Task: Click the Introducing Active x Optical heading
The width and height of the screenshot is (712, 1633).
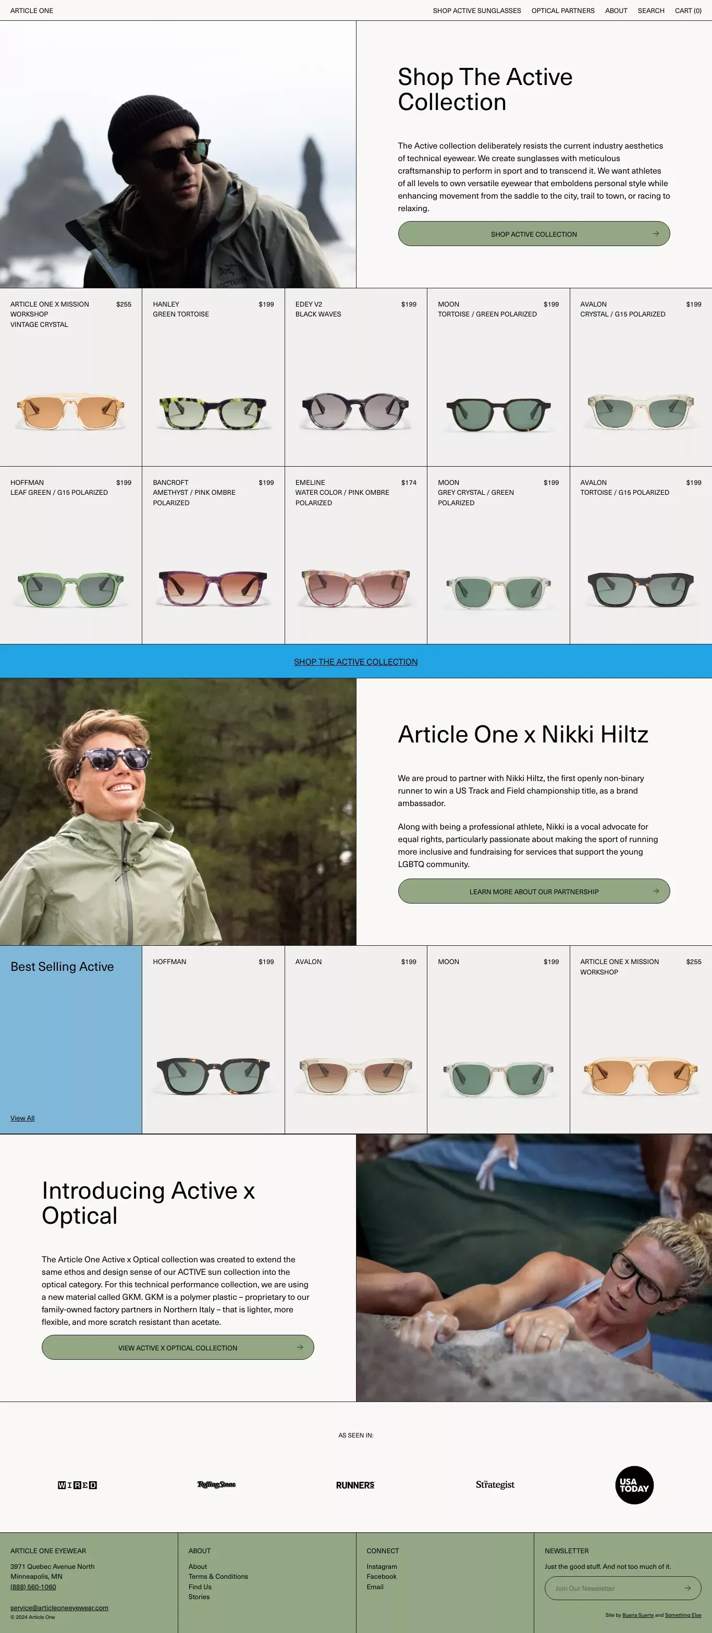Action: [x=148, y=1203]
